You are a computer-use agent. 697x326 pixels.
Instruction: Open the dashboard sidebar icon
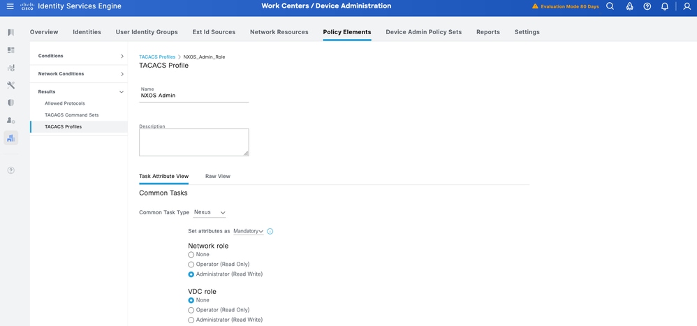tap(11, 50)
